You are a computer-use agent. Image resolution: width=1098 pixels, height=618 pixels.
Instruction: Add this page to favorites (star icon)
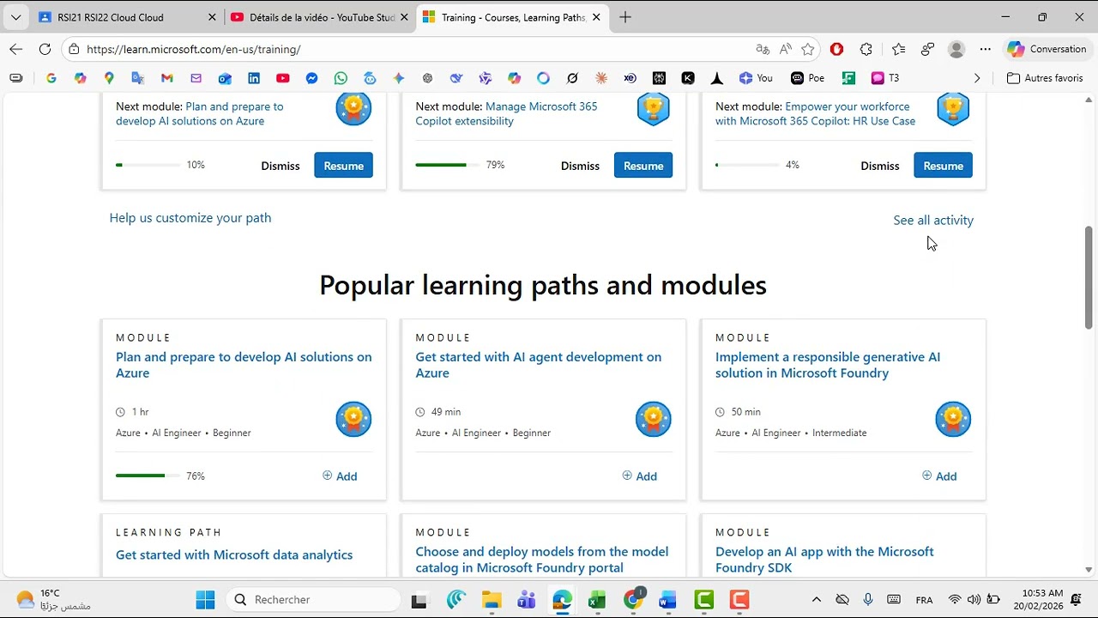pos(807,49)
